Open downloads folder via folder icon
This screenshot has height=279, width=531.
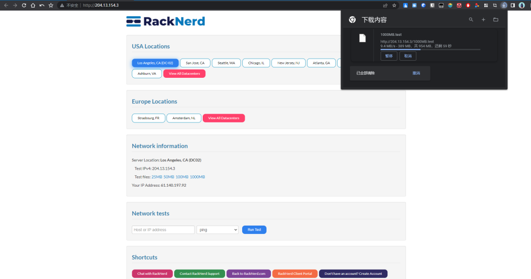click(x=495, y=20)
